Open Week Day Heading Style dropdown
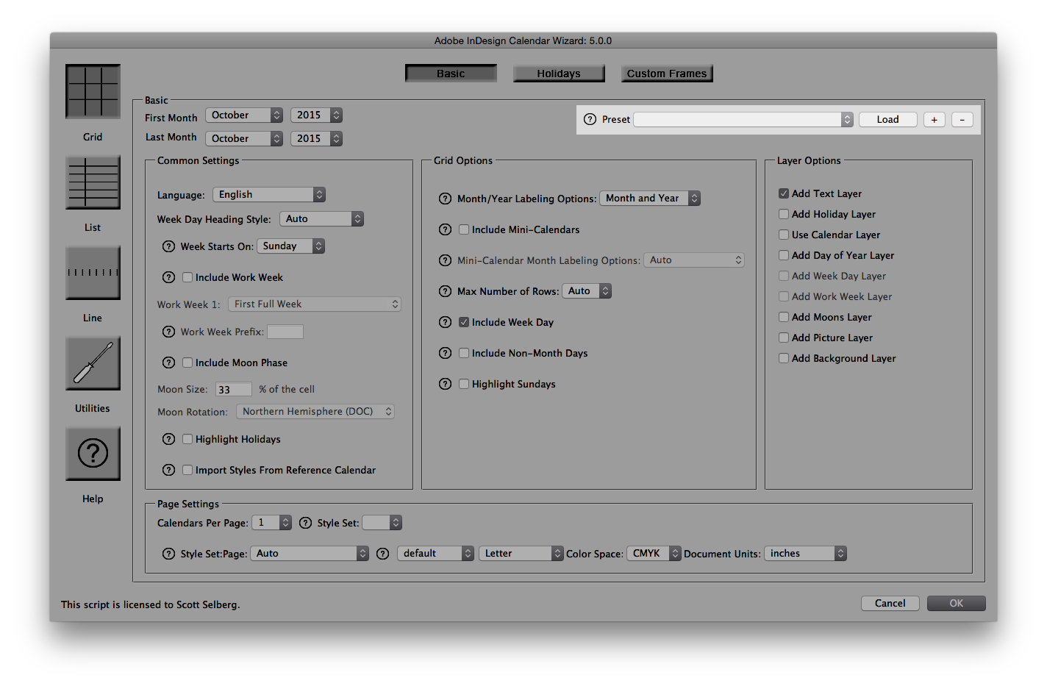Screen dimensions: 1047x689 [x=321, y=218]
